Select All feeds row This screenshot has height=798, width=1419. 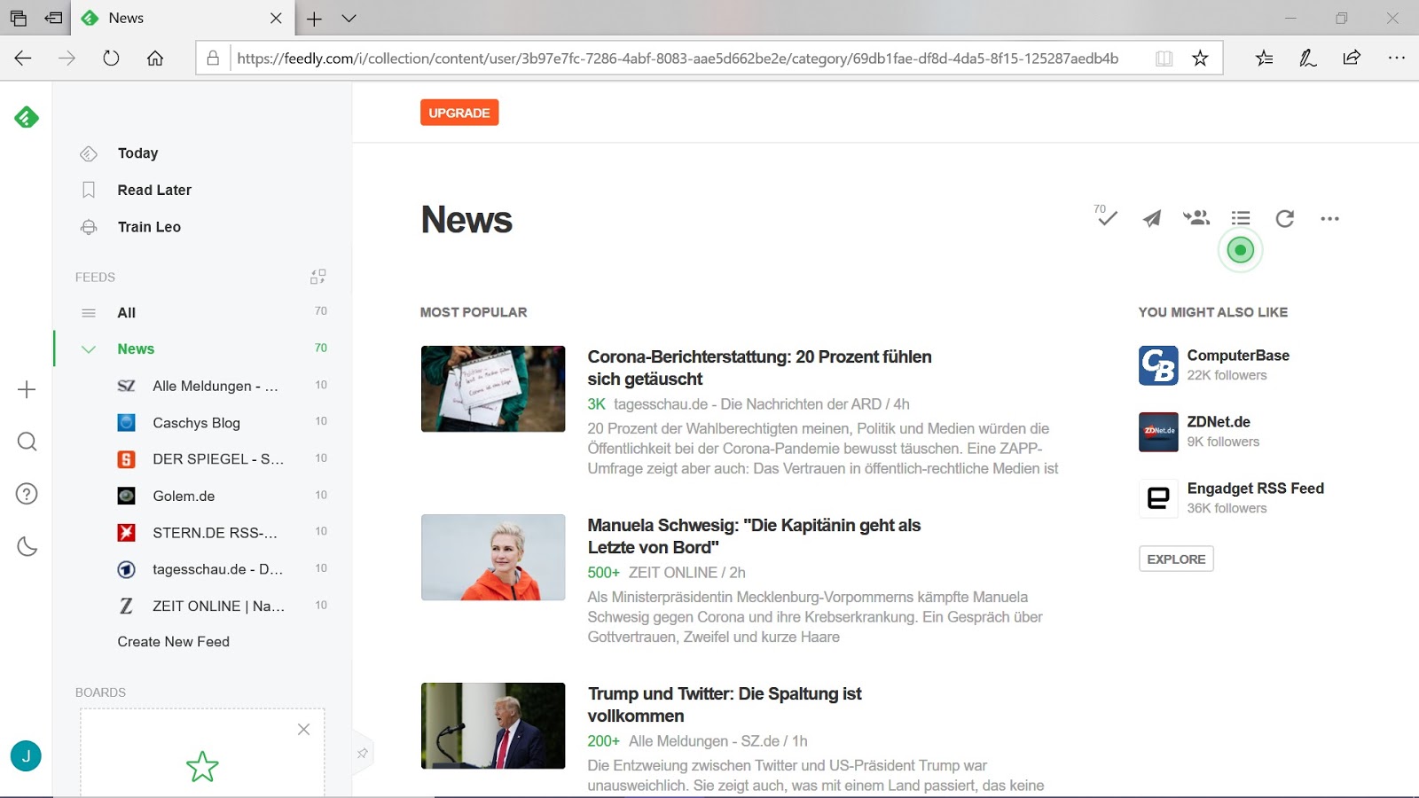(203, 312)
